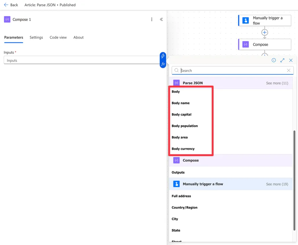Open the fx expression editor
The height and width of the screenshot is (245, 298).
click(163, 64)
